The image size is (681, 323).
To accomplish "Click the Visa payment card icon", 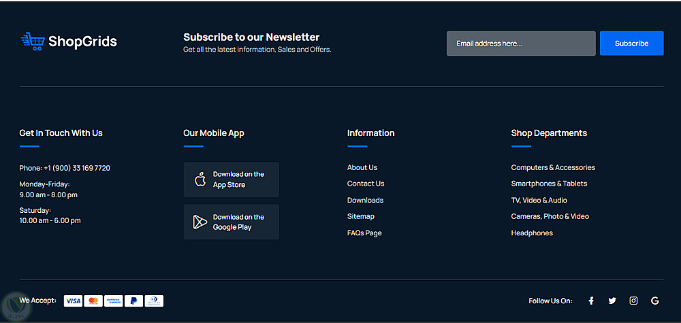I will click(74, 301).
